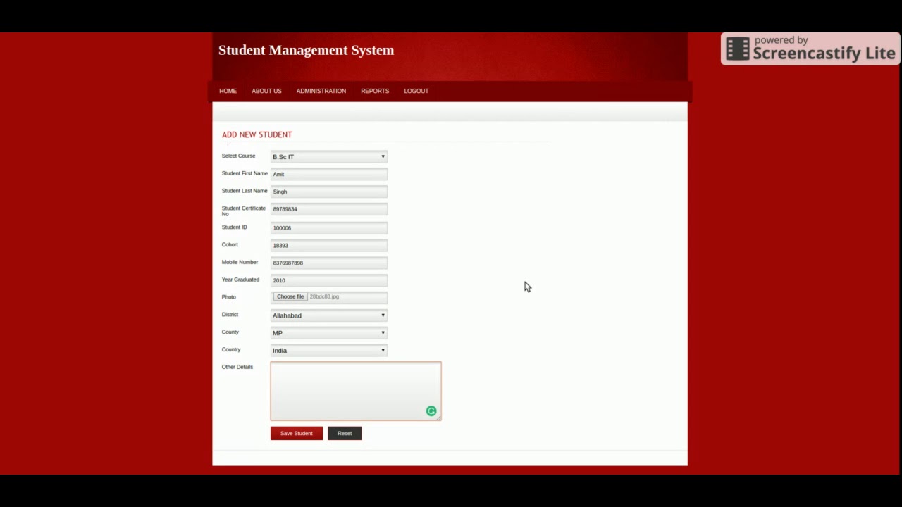Image resolution: width=902 pixels, height=507 pixels.
Task: Open the ABOUT US menu item
Action: tap(266, 91)
